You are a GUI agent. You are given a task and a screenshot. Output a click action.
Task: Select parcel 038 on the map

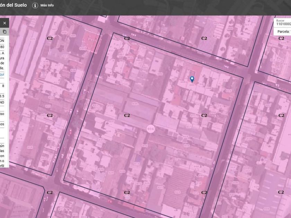coord(135,103)
